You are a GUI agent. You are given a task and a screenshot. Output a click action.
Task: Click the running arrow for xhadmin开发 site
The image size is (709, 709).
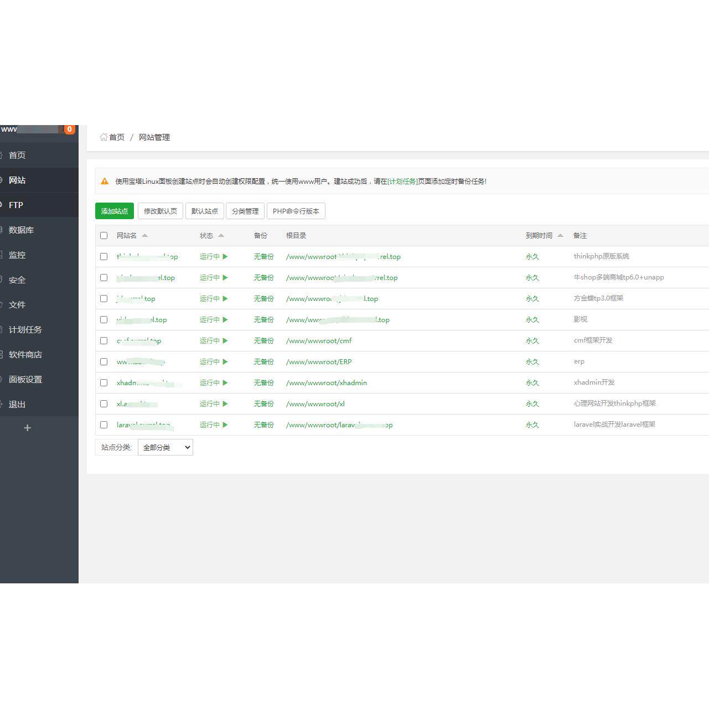coord(225,383)
